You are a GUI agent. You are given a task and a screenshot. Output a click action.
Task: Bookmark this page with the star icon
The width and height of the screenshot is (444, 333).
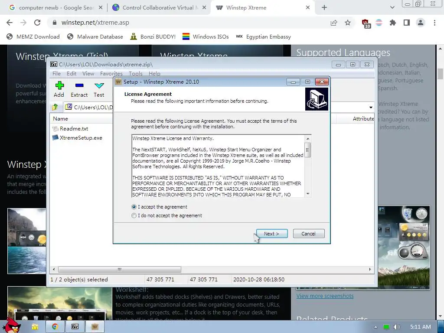click(348, 23)
